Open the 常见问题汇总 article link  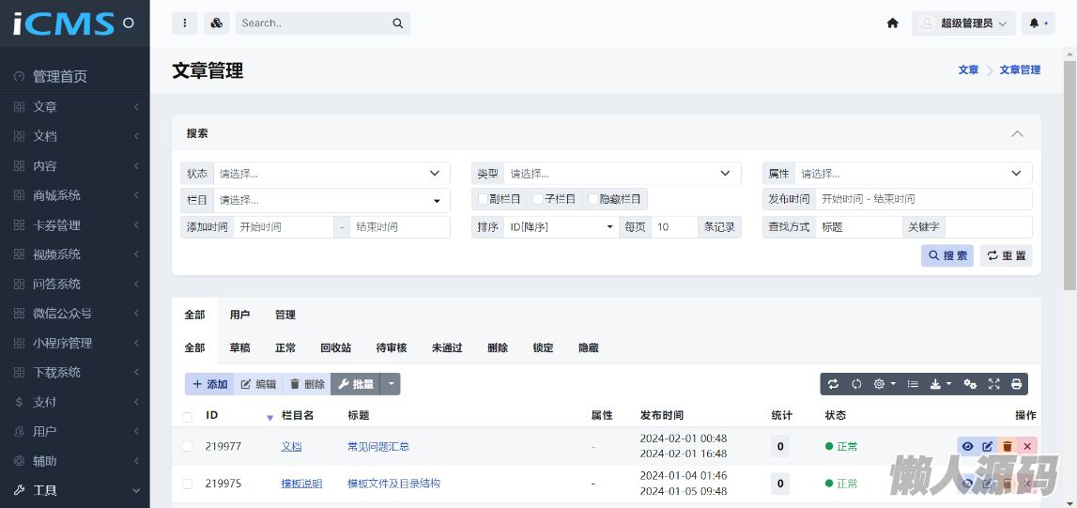coord(378,447)
